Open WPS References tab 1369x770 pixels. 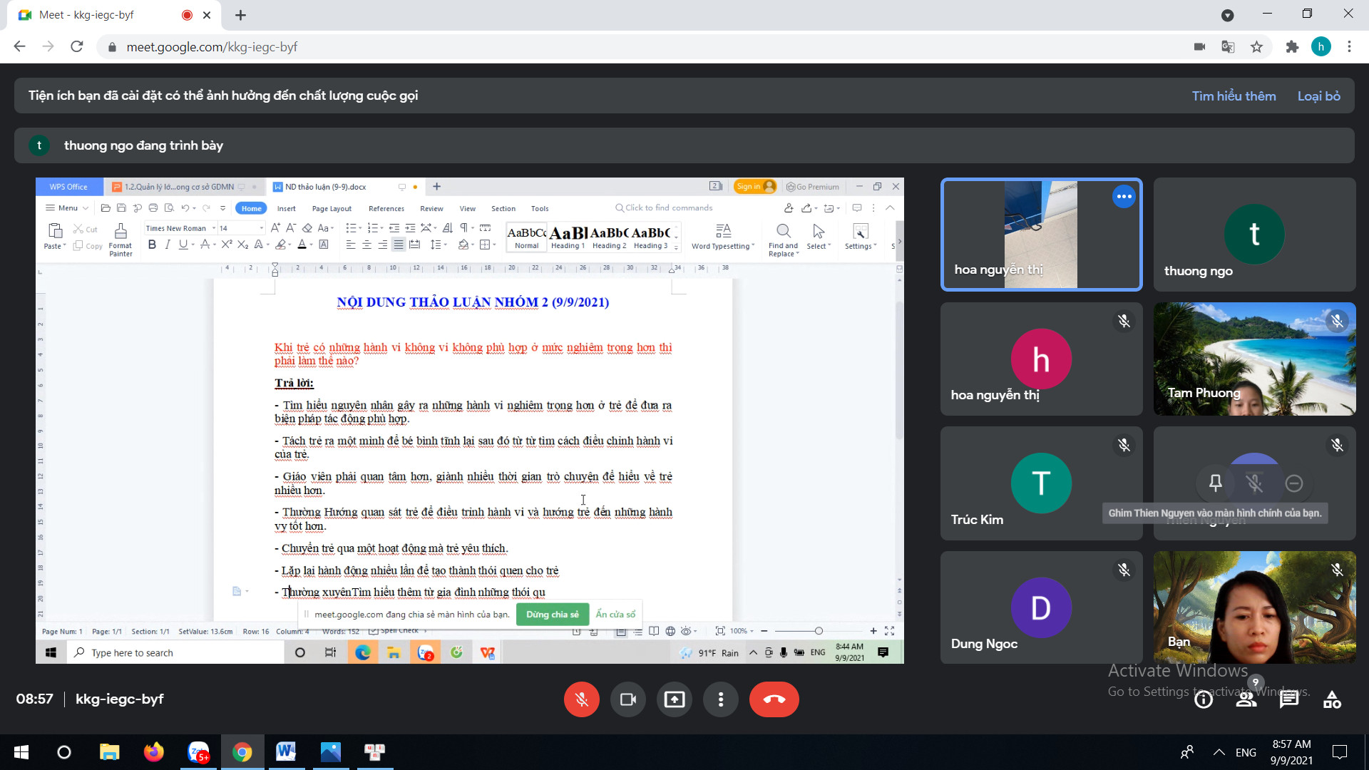(386, 208)
